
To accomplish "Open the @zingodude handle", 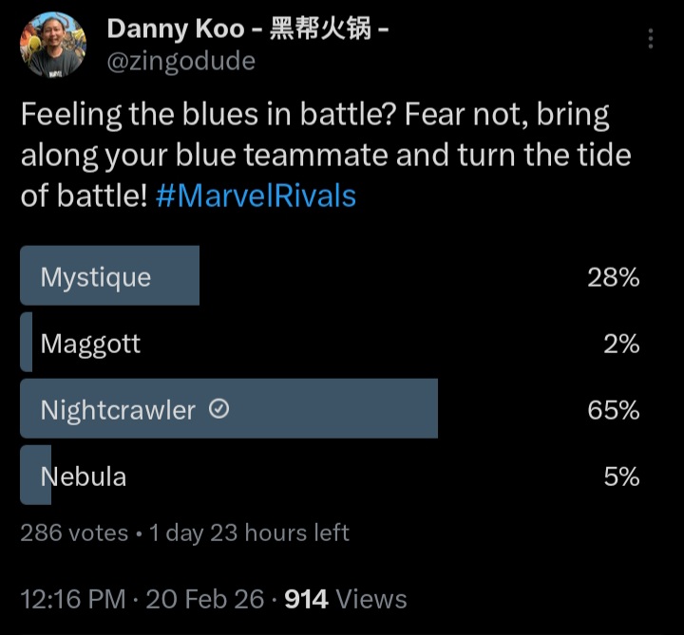I will click(x=181, y=61).
